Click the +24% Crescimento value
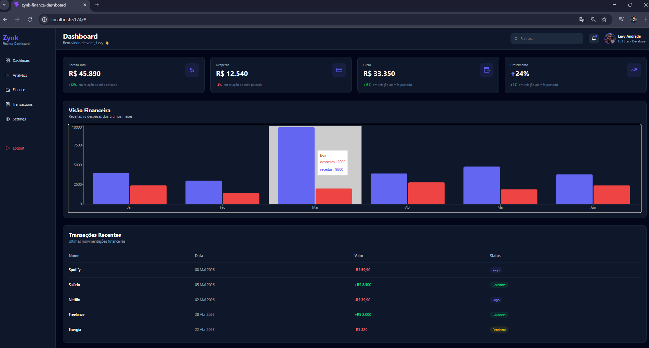The image size is (649, 348). [x=520, y=74]
